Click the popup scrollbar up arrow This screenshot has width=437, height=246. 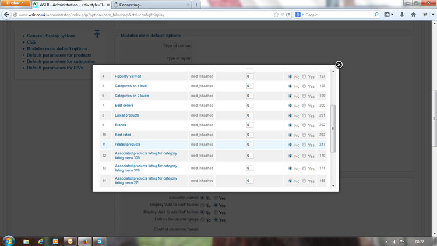(x=333, y=72)
